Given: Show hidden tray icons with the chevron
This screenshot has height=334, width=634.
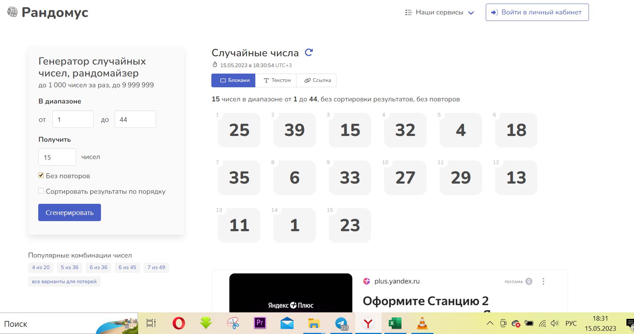Looking at the screenshot, I should click(x=490, y=323).
